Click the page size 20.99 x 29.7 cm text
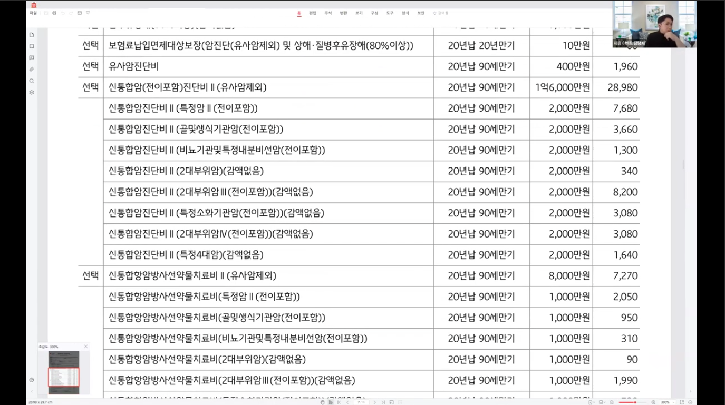This screenshot has height=405, width=725. pos(41,402)
